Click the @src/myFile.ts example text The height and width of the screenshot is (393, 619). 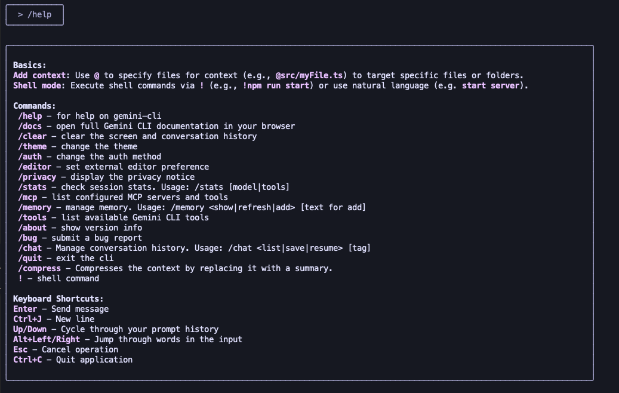point(311,75)
